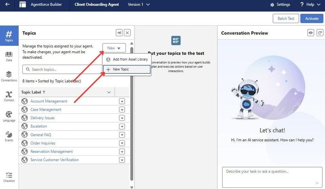The height and width of the screenshot is (189, 325).
Task: Open Escalation row actions dropdown
Action: [x=122, y=126]
